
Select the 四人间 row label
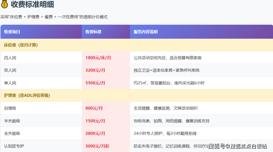(10, 58)
